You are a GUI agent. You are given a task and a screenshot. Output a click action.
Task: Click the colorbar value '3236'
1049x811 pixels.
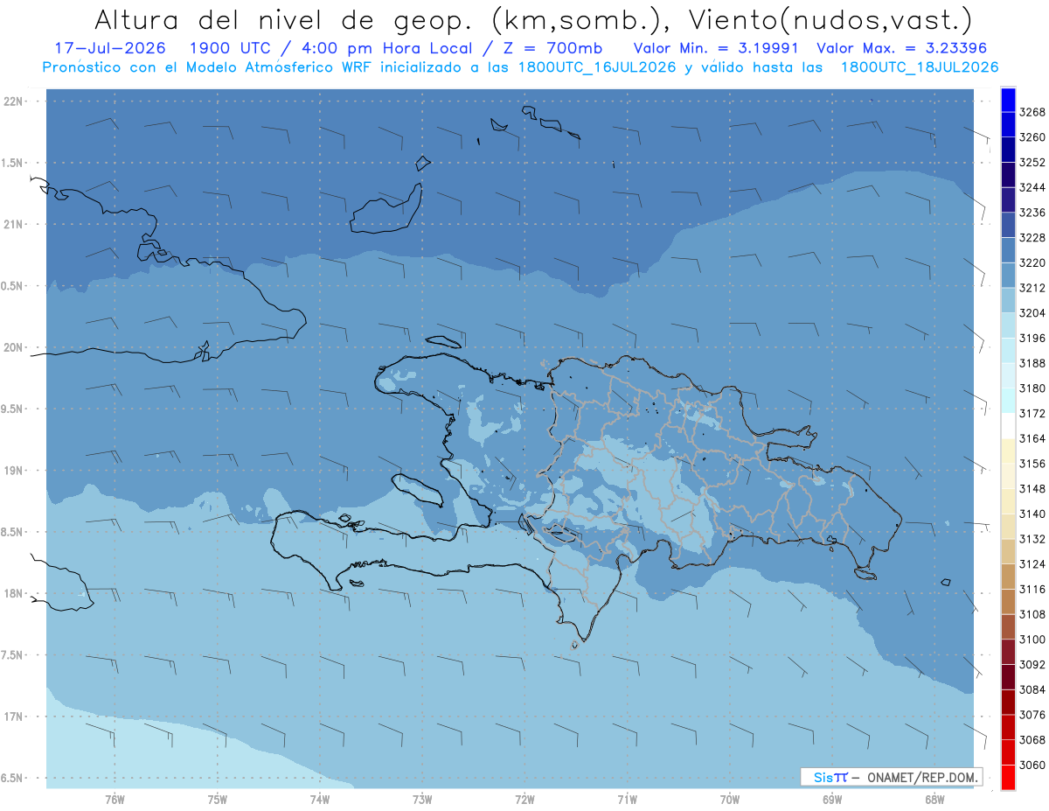[1032, 213]
